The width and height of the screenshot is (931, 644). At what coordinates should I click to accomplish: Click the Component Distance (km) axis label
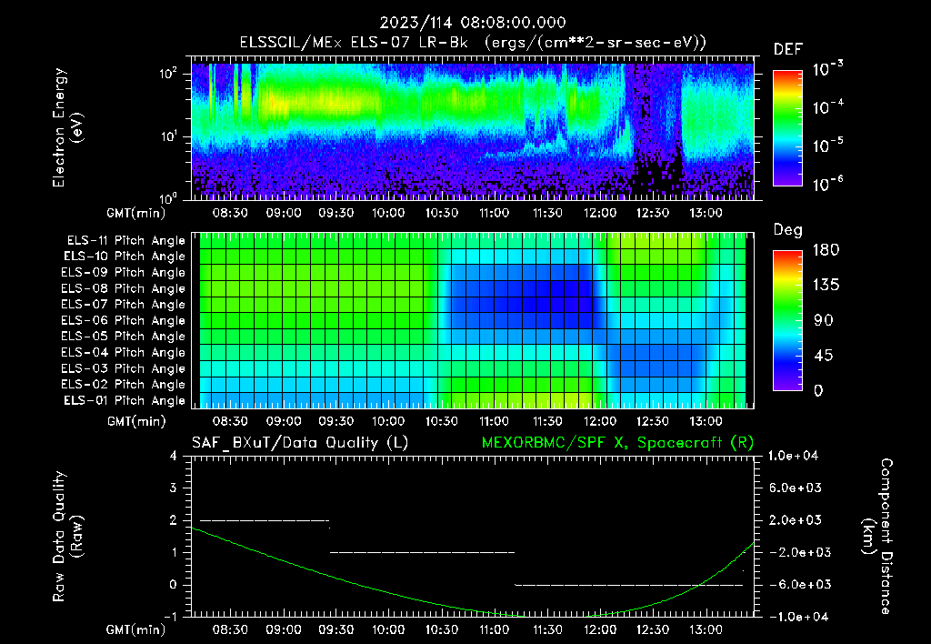point(876,536)
